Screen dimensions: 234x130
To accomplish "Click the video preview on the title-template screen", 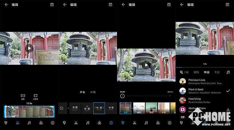I will pos(88,48).
